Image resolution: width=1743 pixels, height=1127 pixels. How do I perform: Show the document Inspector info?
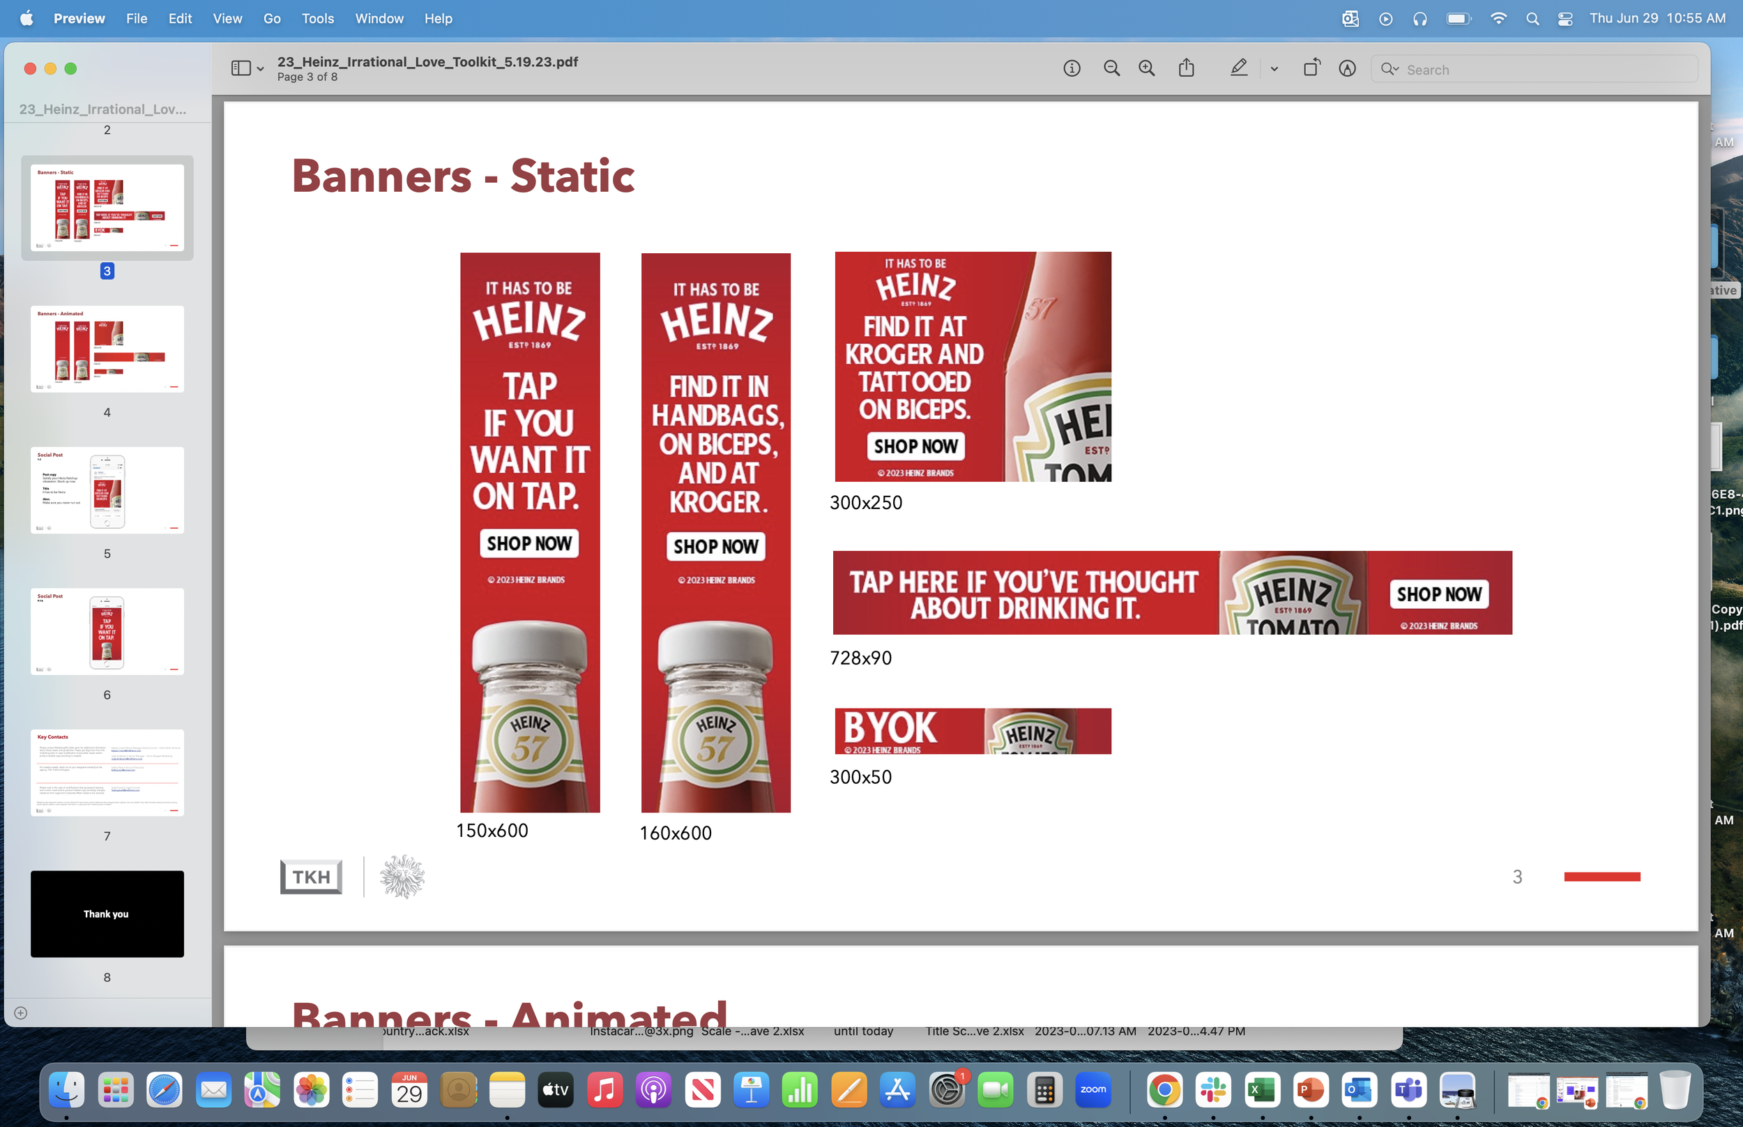click(1072, 69)
